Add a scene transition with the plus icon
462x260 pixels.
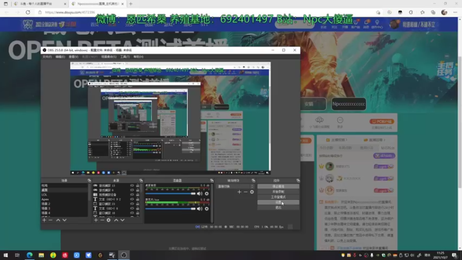tap(239, 192)
